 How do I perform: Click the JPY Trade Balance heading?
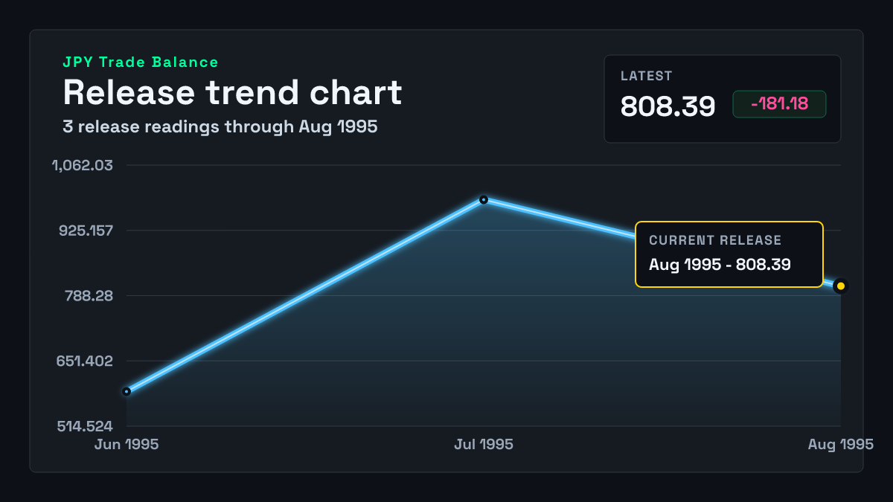141,62
